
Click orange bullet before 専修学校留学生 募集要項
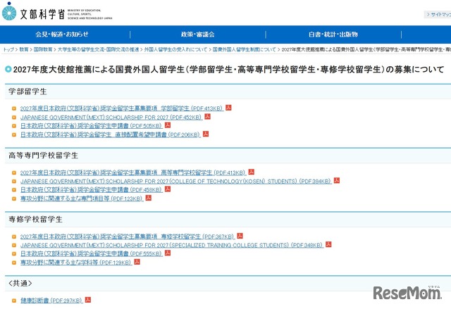pyautogui.click(x=14, y=237)
